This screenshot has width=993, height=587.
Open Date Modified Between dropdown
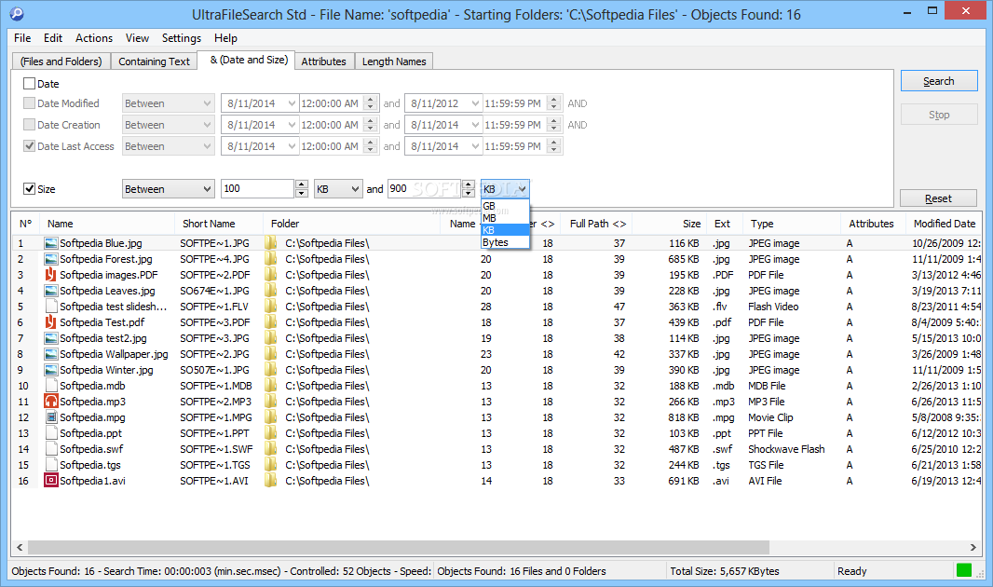[x=168, y=103]
